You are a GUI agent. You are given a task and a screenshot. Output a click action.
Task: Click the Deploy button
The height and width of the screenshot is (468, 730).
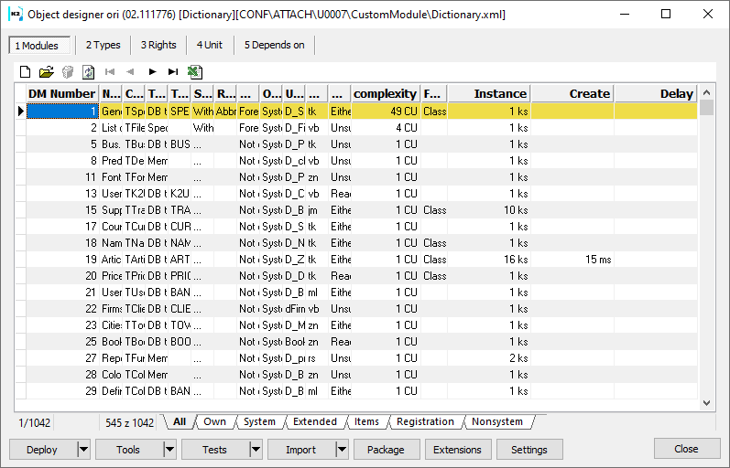(42, 450)
